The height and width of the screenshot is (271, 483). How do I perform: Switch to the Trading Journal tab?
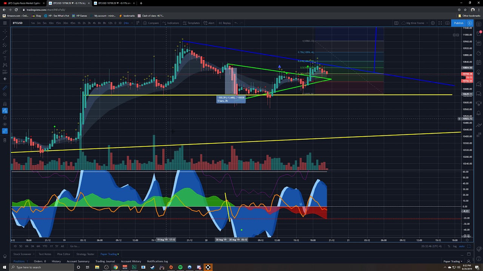tap(105, 261)
